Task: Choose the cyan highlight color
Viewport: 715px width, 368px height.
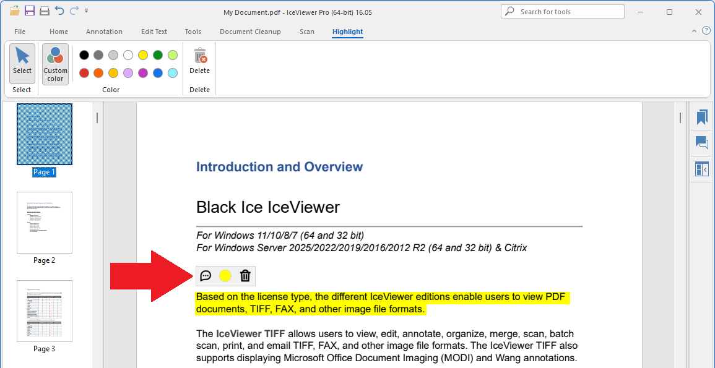Action: (172, 73)
